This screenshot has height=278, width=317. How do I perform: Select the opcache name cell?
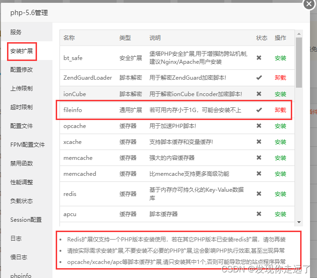click(74, 126)
